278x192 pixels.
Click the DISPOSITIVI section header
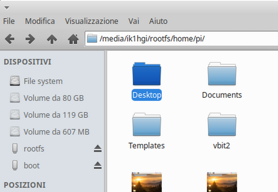click(x=27, y=62)
